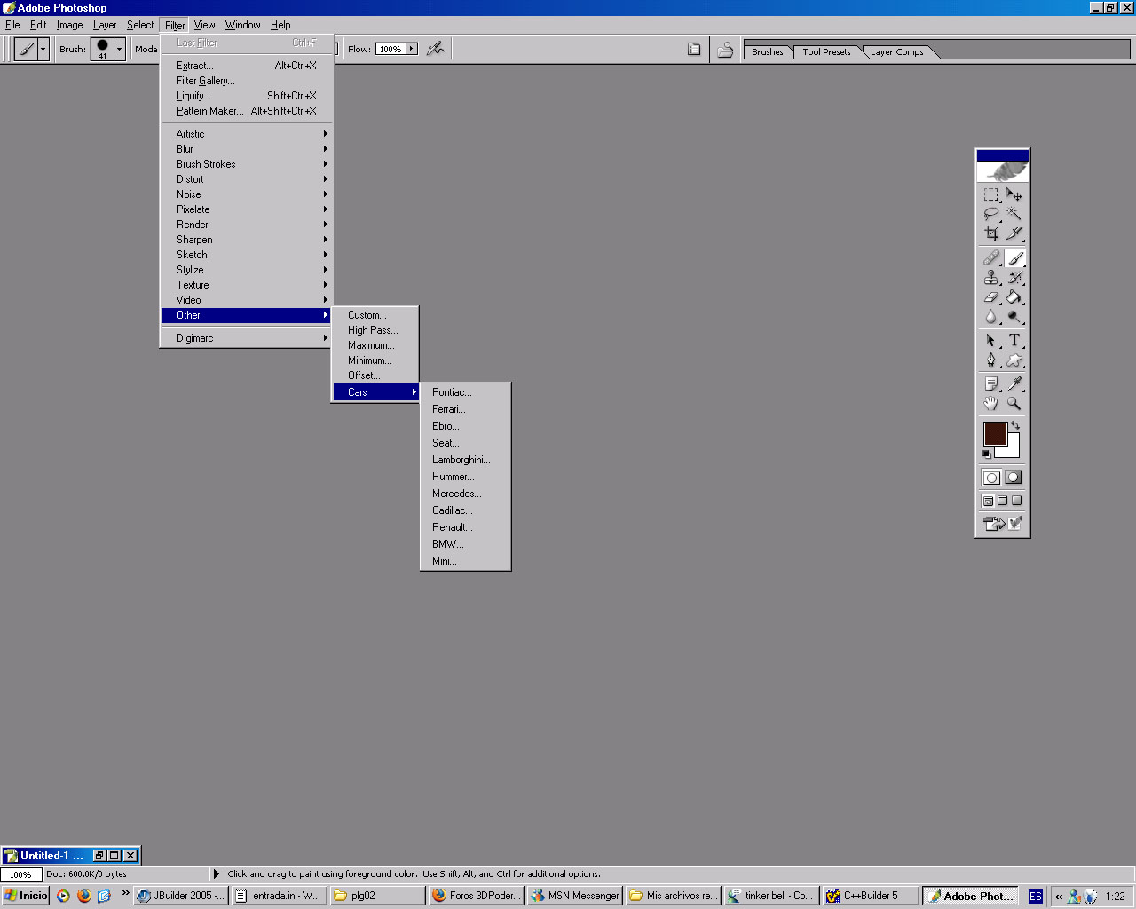Switch to JBuilder 2005 in the taskbar
The width and height of the screenshot is (1136, 909).
tap(181, 896)
